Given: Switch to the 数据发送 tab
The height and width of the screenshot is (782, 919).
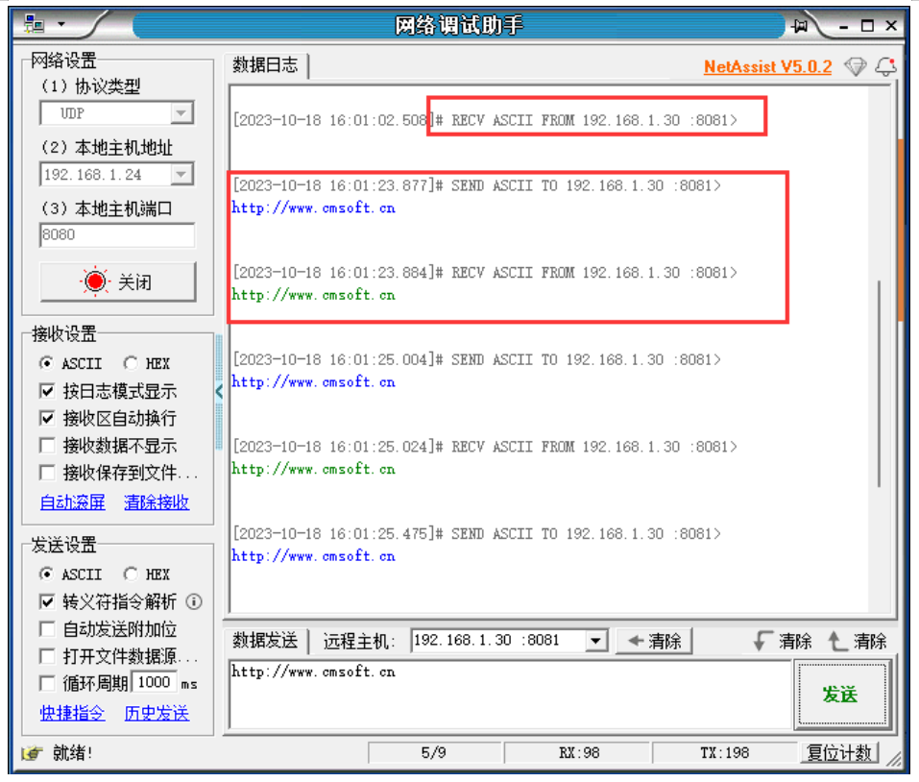Looking at the screenshot, I should pyautogui.click(x=265, y=640).
